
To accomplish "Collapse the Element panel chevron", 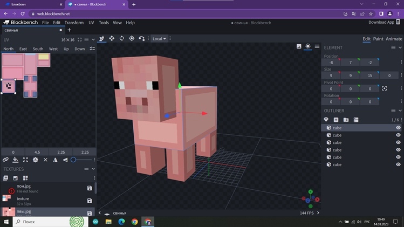I will 400,47.
